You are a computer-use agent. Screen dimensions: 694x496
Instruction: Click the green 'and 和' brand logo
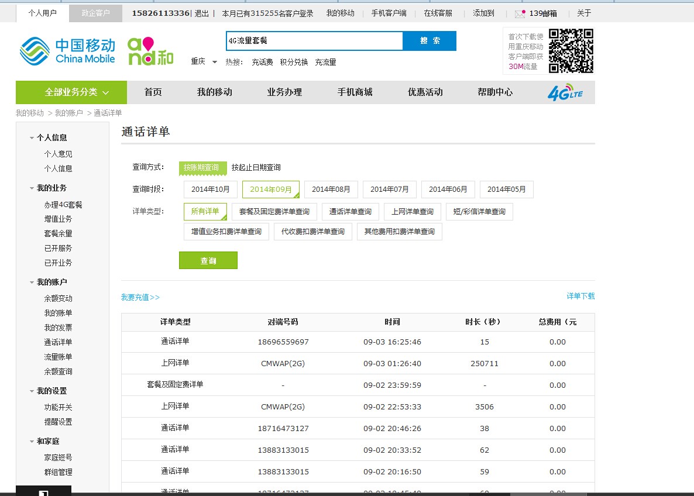150,51
